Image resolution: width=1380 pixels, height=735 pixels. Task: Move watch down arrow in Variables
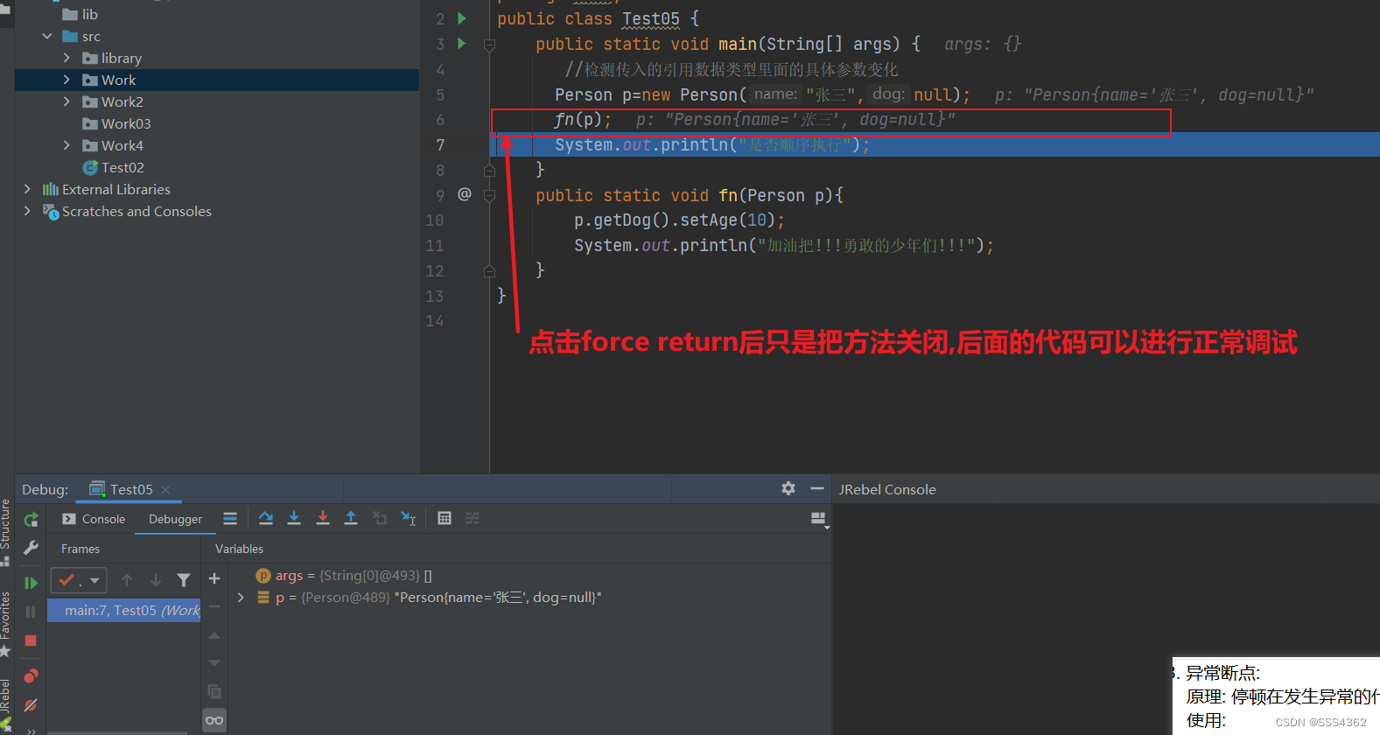[x=214, y=663]
